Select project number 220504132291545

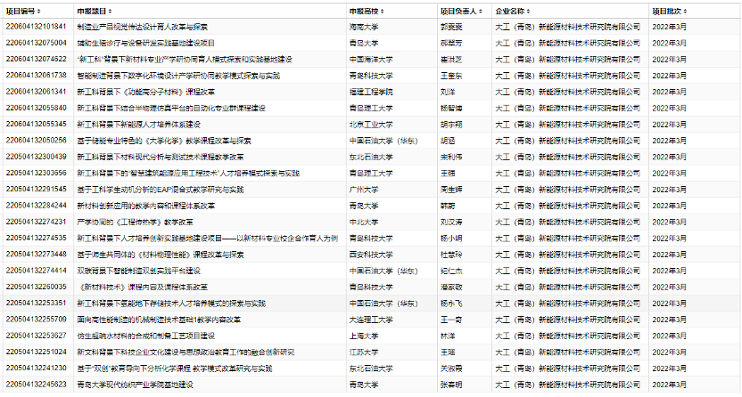(36, 190)
